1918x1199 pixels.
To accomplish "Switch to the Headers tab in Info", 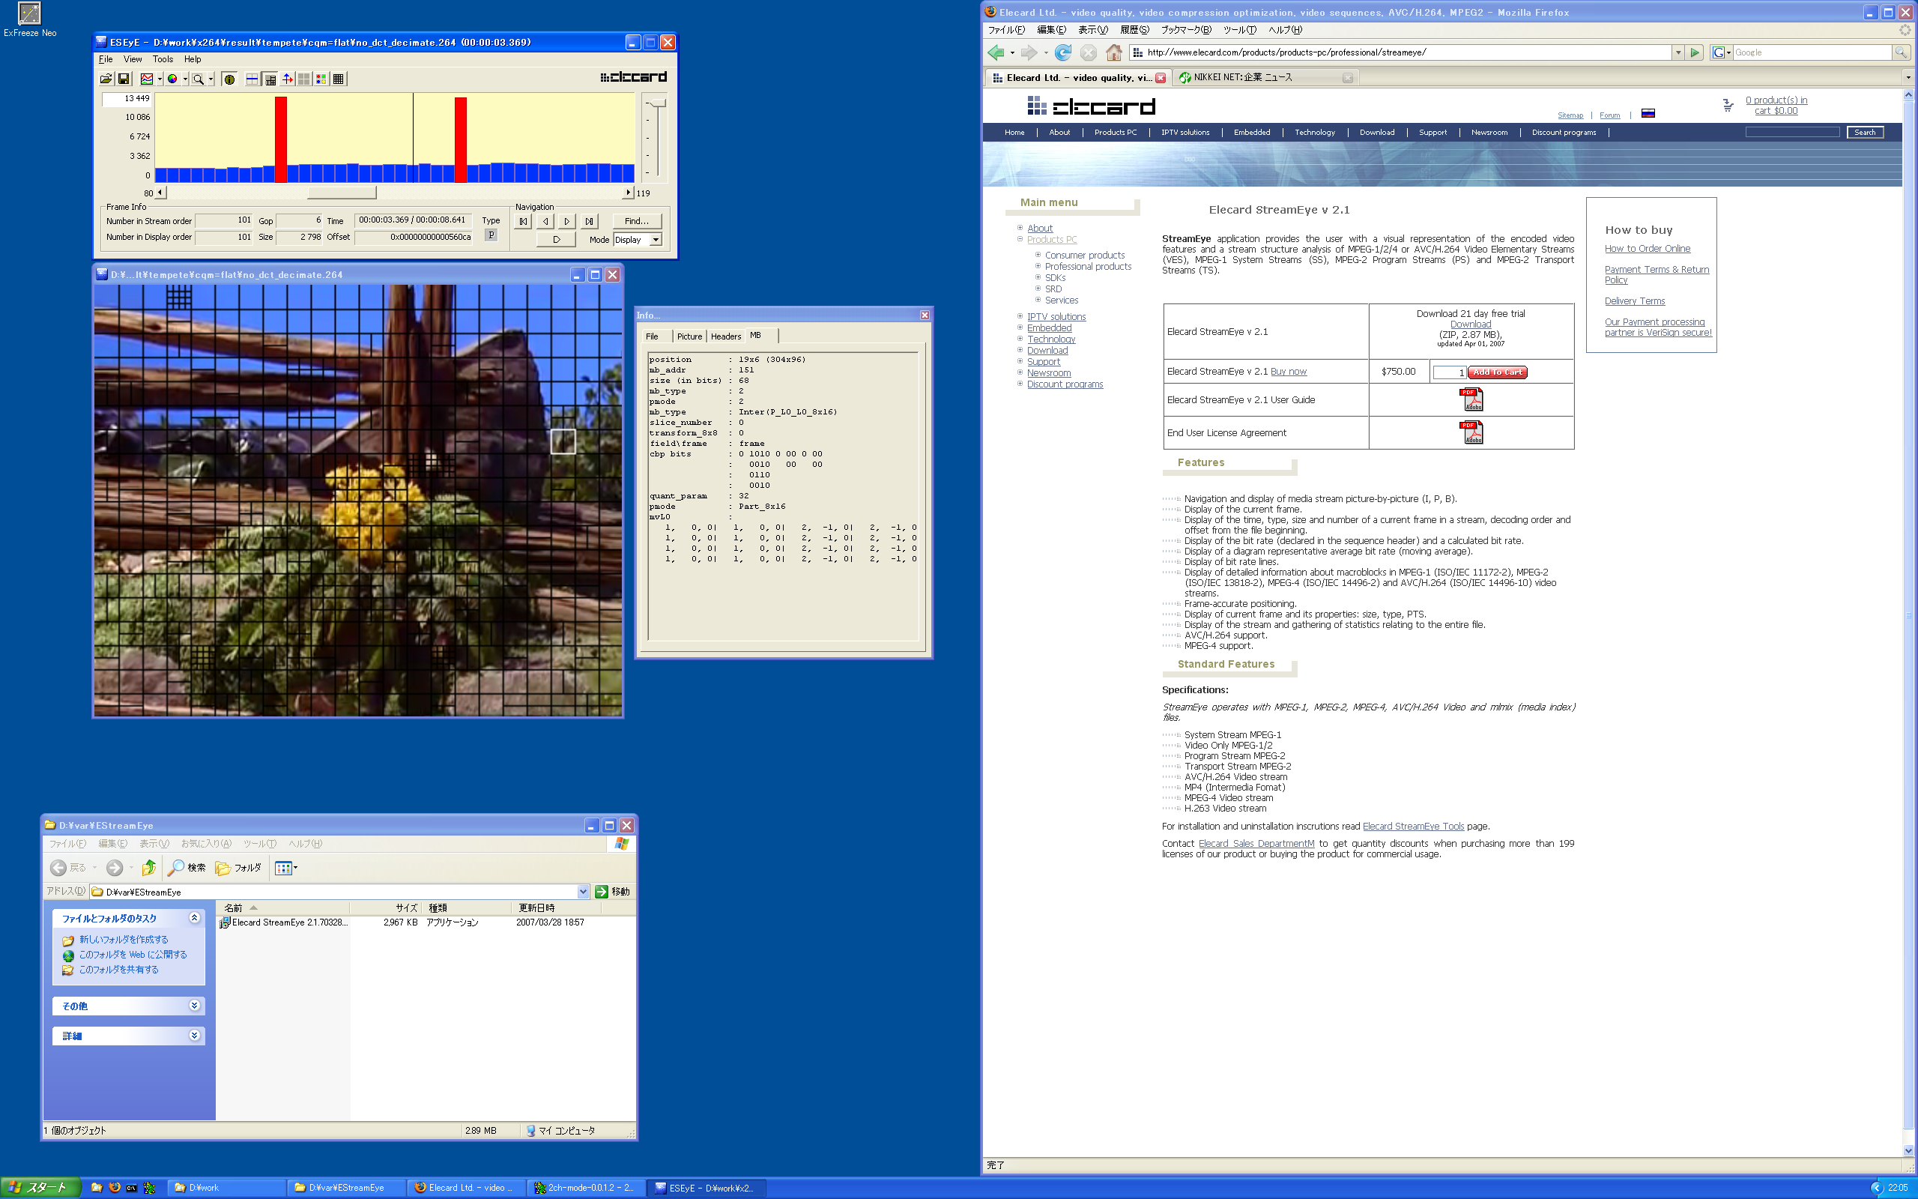I will coord(725,336).
